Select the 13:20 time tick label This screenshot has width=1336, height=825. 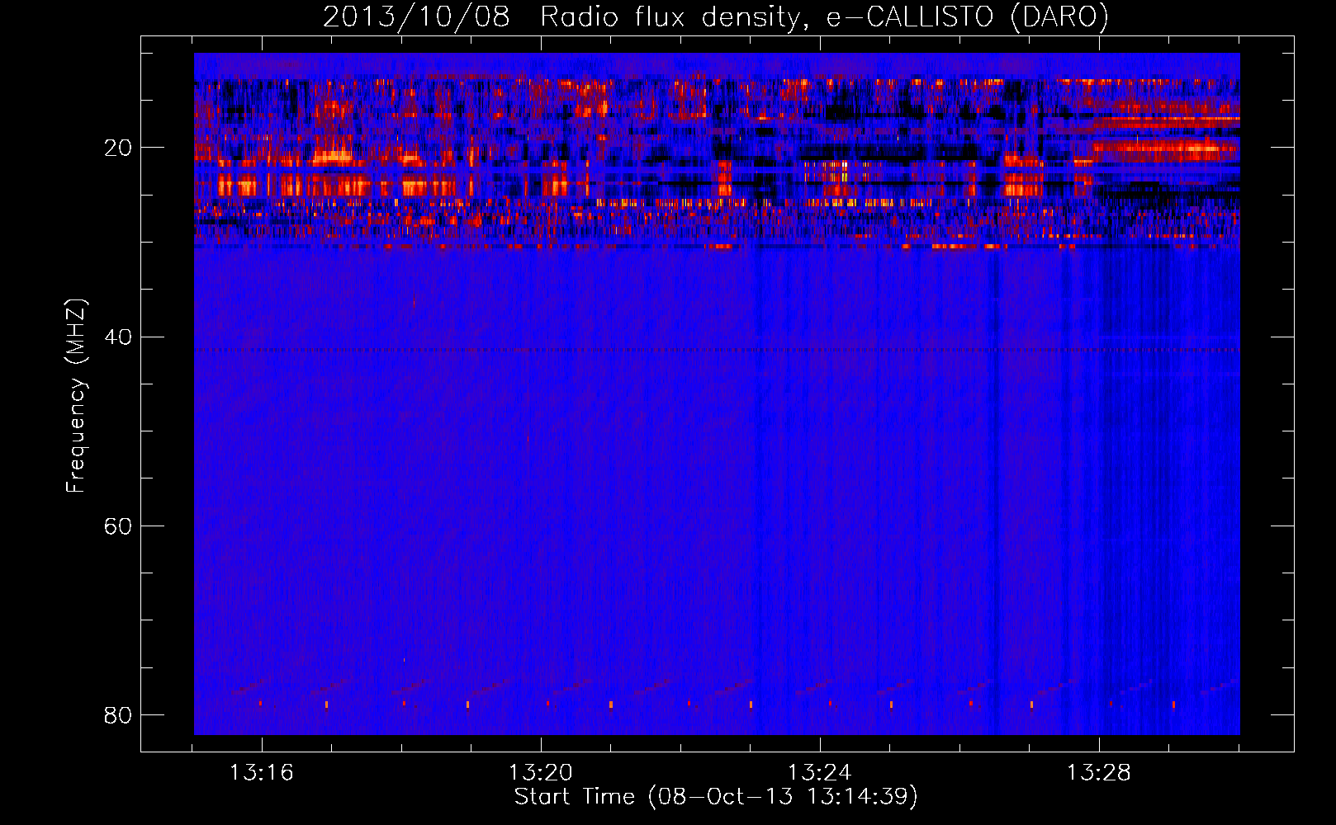(x=541, y=773)
